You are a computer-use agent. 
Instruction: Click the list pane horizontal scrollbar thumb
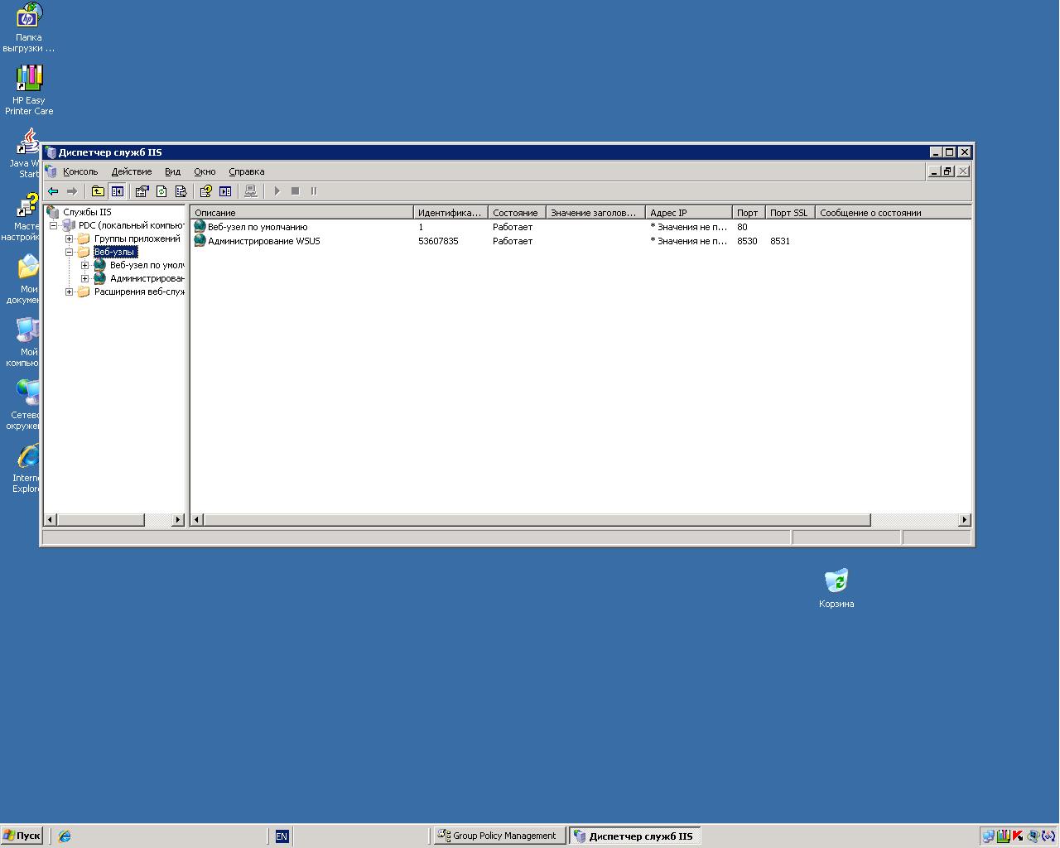[537, 520]
